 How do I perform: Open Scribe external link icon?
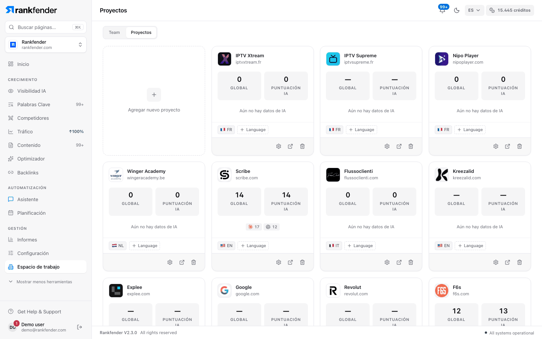point(290,262)
